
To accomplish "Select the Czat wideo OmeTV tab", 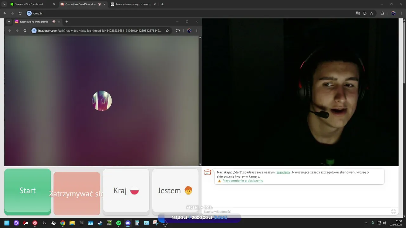I will 82,4.
